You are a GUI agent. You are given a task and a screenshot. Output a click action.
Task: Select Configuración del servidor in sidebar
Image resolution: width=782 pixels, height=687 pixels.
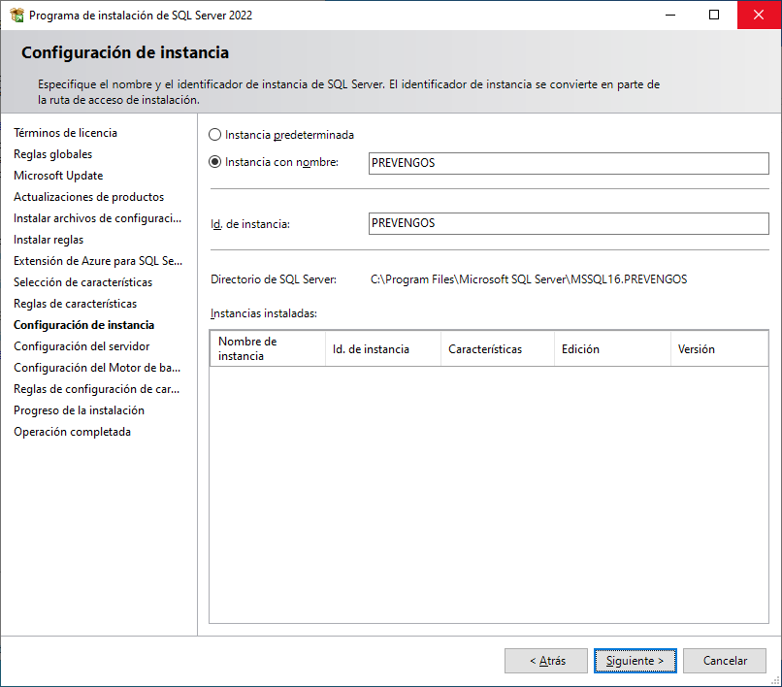point(81,346)
